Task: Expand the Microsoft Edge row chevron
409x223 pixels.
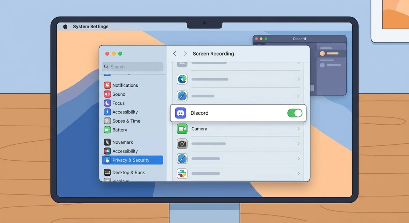Action: (298, 79)
